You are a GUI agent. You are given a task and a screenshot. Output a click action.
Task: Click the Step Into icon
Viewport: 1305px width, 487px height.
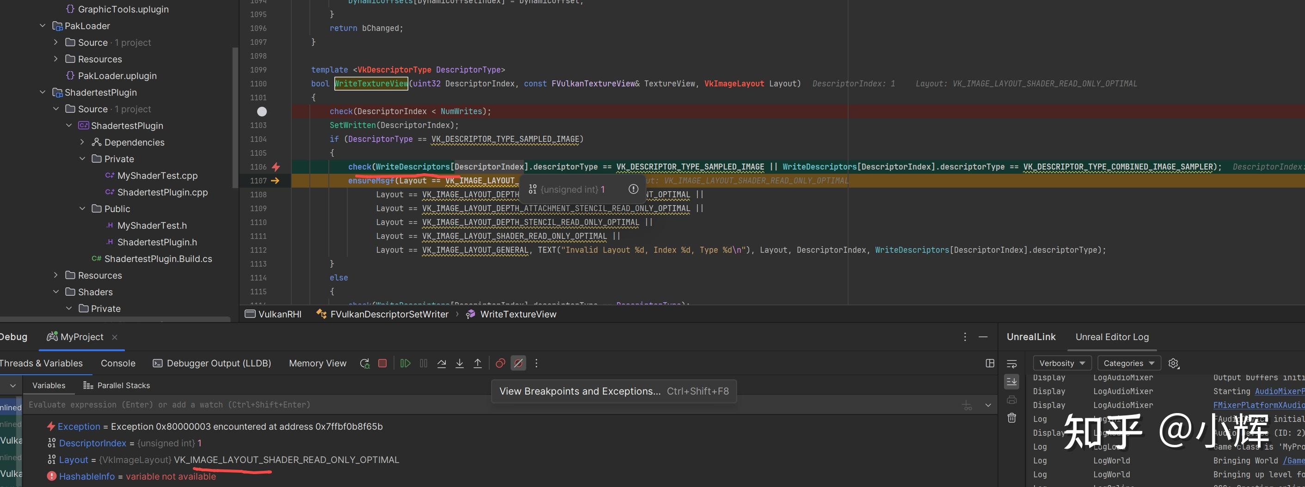tap(460, 363)
